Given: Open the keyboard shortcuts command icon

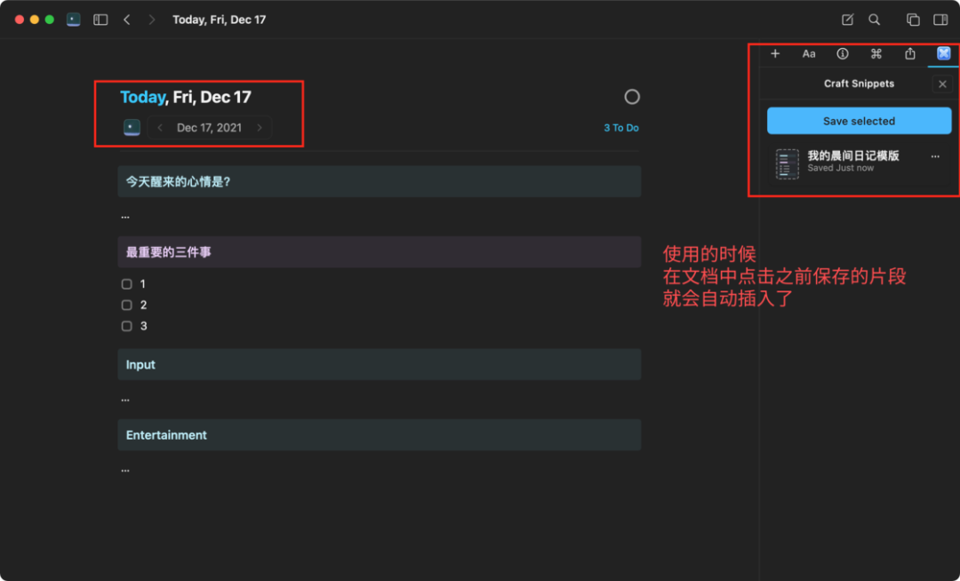Looking at the screenshot, I should 876,54.
